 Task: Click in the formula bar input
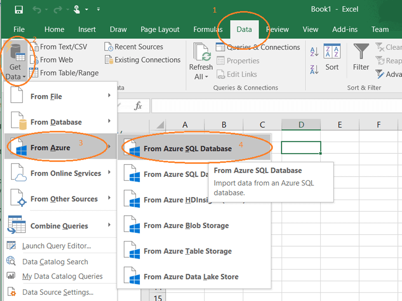pos(277,106)
